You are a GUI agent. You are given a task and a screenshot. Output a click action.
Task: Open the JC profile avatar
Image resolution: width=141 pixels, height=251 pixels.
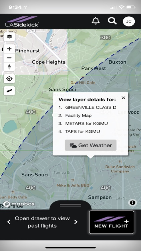point(129,21)
